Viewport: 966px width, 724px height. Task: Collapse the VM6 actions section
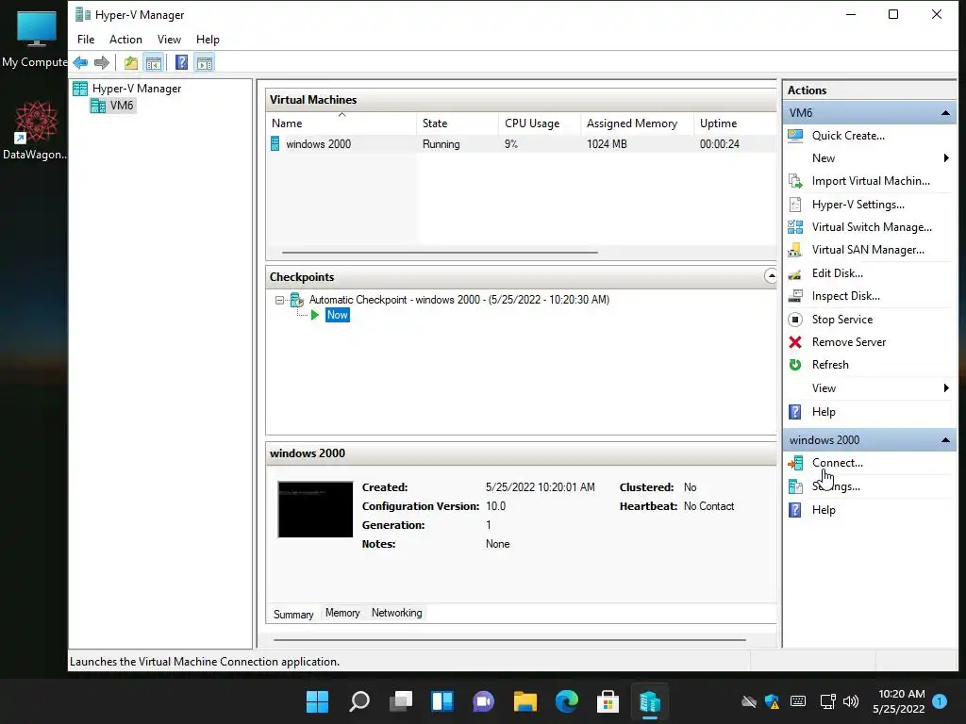coord(945,113)
